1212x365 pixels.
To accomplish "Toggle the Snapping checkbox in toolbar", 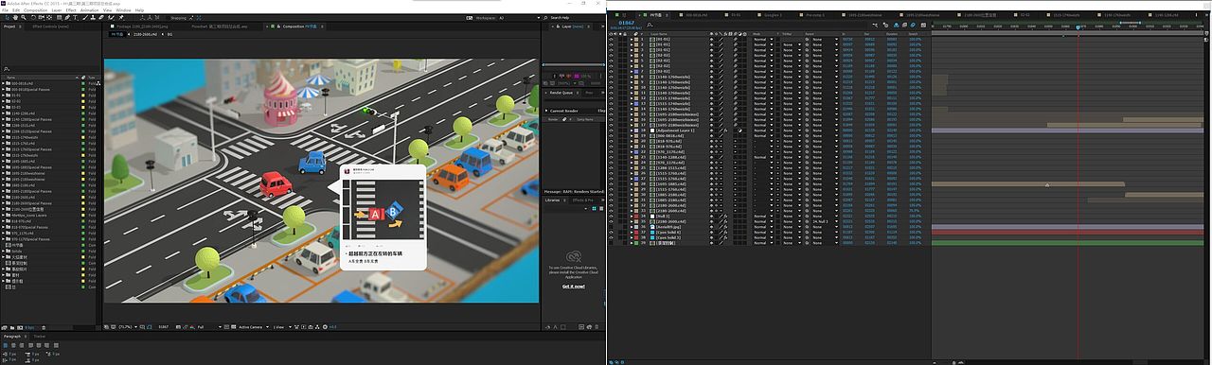I will click(x=168, y=17).
